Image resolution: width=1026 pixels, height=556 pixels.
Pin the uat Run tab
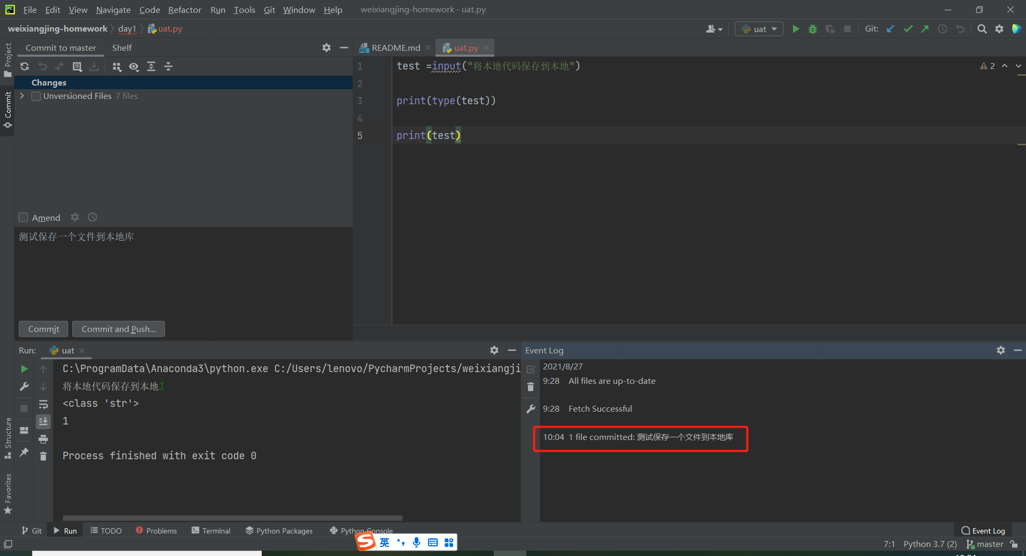tap(24, 452)
